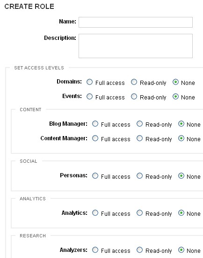Set Blog Manager to Full access

pos(95,124)
